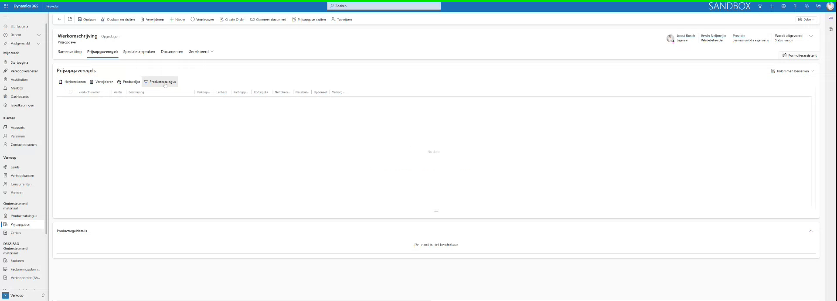Open owner Joost Bosch link
This screenshot has height=301, width=837.
pyautogui.click(x=686, y=36)
